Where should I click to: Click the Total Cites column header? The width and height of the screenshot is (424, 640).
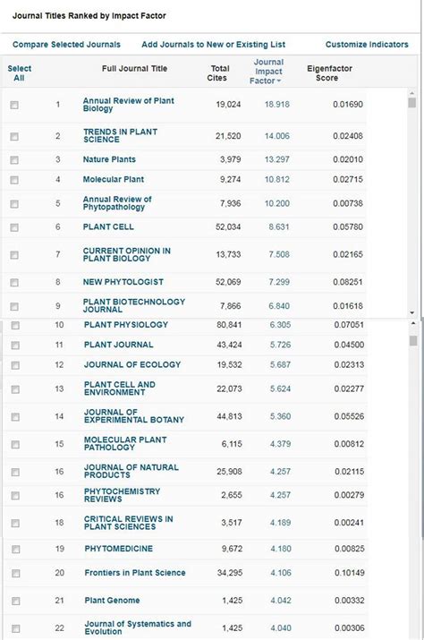tap(219, 73)
